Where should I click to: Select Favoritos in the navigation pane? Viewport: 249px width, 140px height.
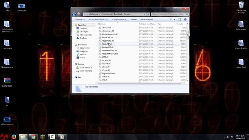(80, 25)
